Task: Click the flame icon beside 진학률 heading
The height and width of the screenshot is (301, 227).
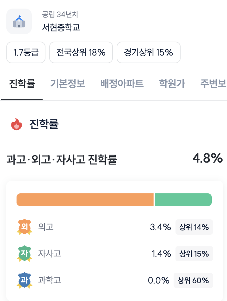Action: [17, 124]
